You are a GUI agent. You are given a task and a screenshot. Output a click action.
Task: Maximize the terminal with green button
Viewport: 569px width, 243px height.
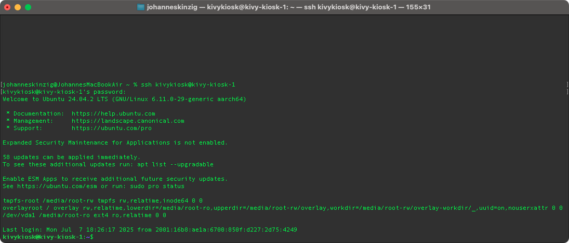coord(28,7)
